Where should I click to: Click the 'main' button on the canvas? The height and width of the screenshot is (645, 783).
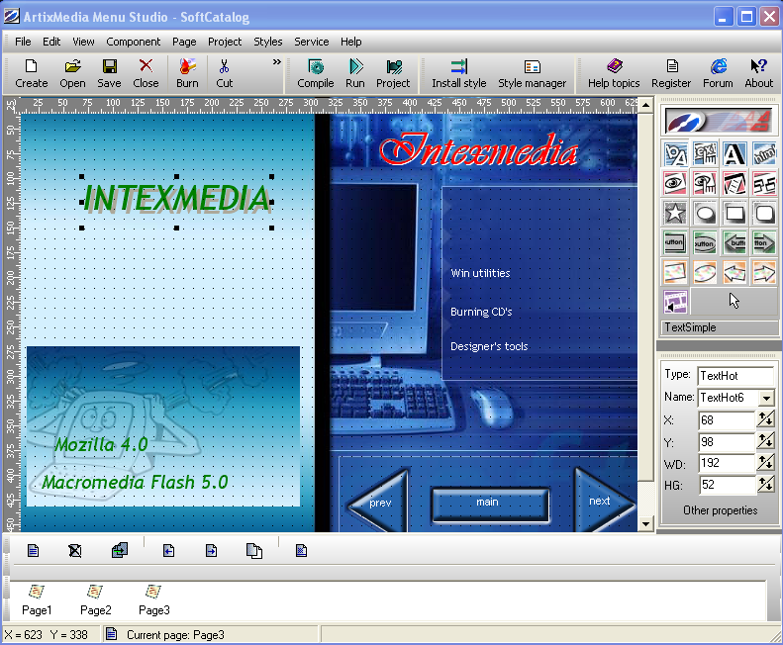coord(490,505)
